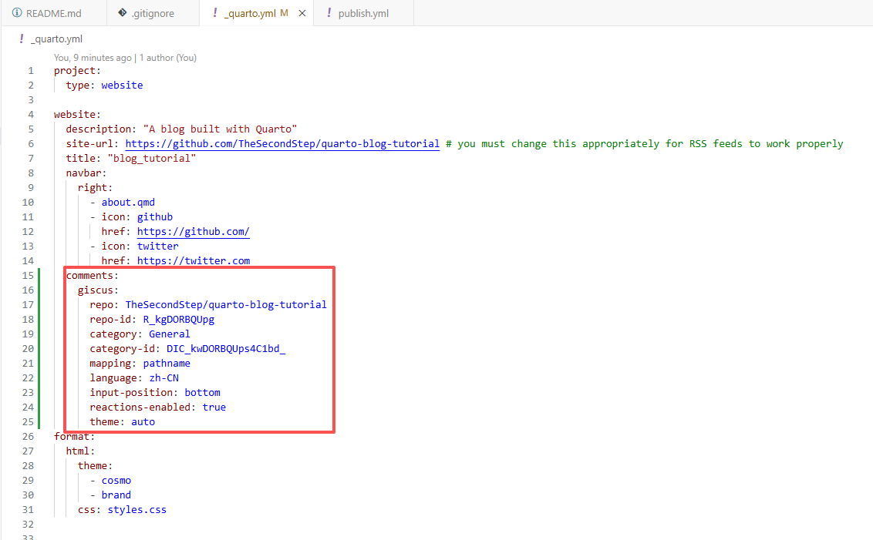
Task: Click the YAML icon on _quarto.yml tab
Action: click(x=214, y=13)
